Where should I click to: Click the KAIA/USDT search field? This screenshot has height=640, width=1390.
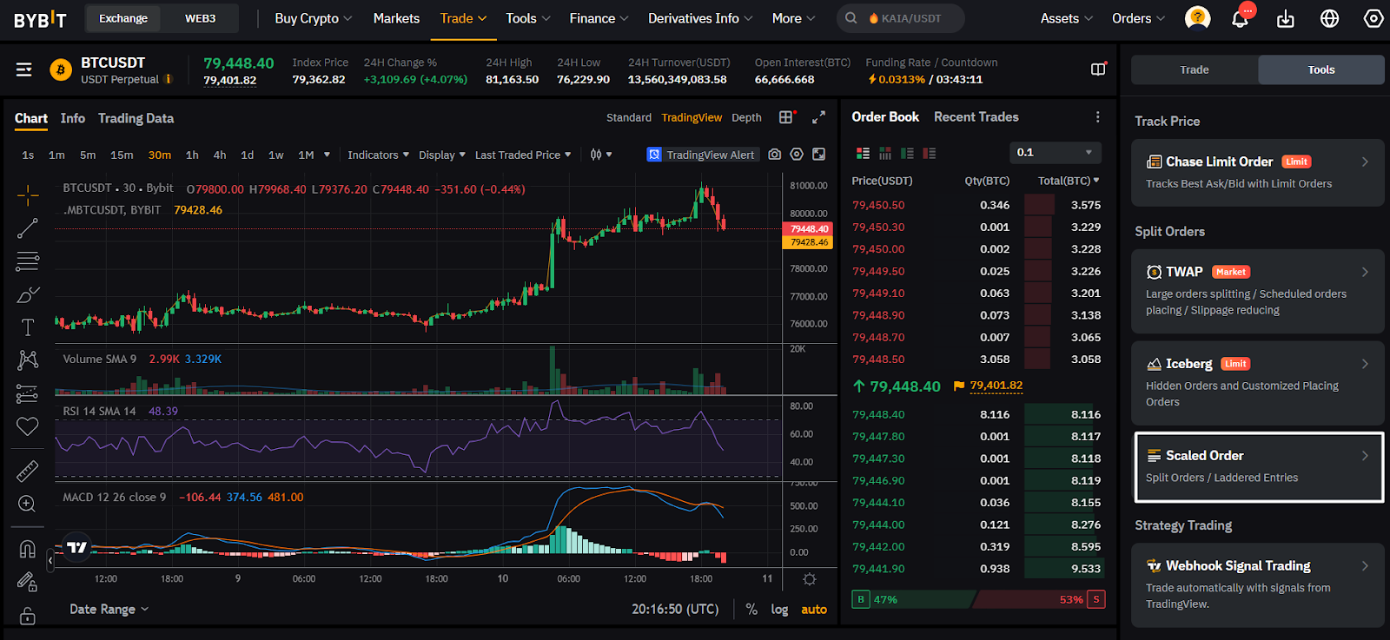pyautogui.click(x=901, y=18)
